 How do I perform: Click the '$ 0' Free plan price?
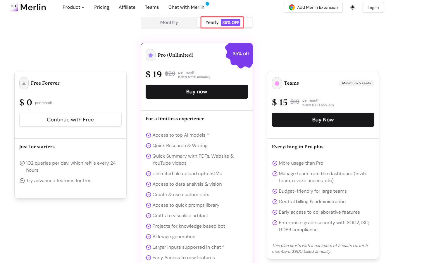26,102
